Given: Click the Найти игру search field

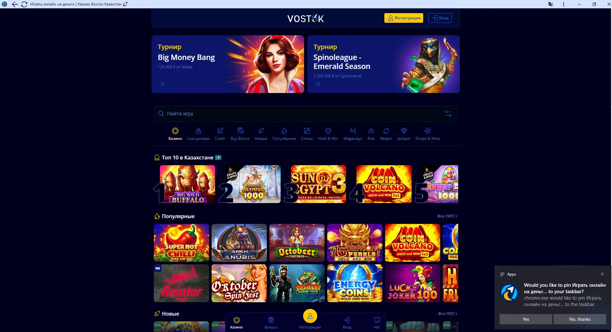Looking at the screenshot, I should coord(305,114).
